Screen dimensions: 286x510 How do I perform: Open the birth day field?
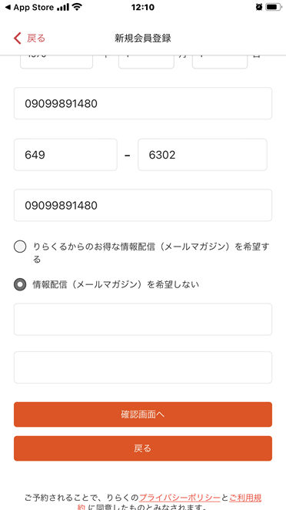[x=220, y=62]
